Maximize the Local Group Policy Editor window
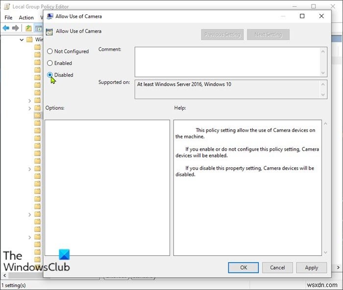 (x=313, y=6)
